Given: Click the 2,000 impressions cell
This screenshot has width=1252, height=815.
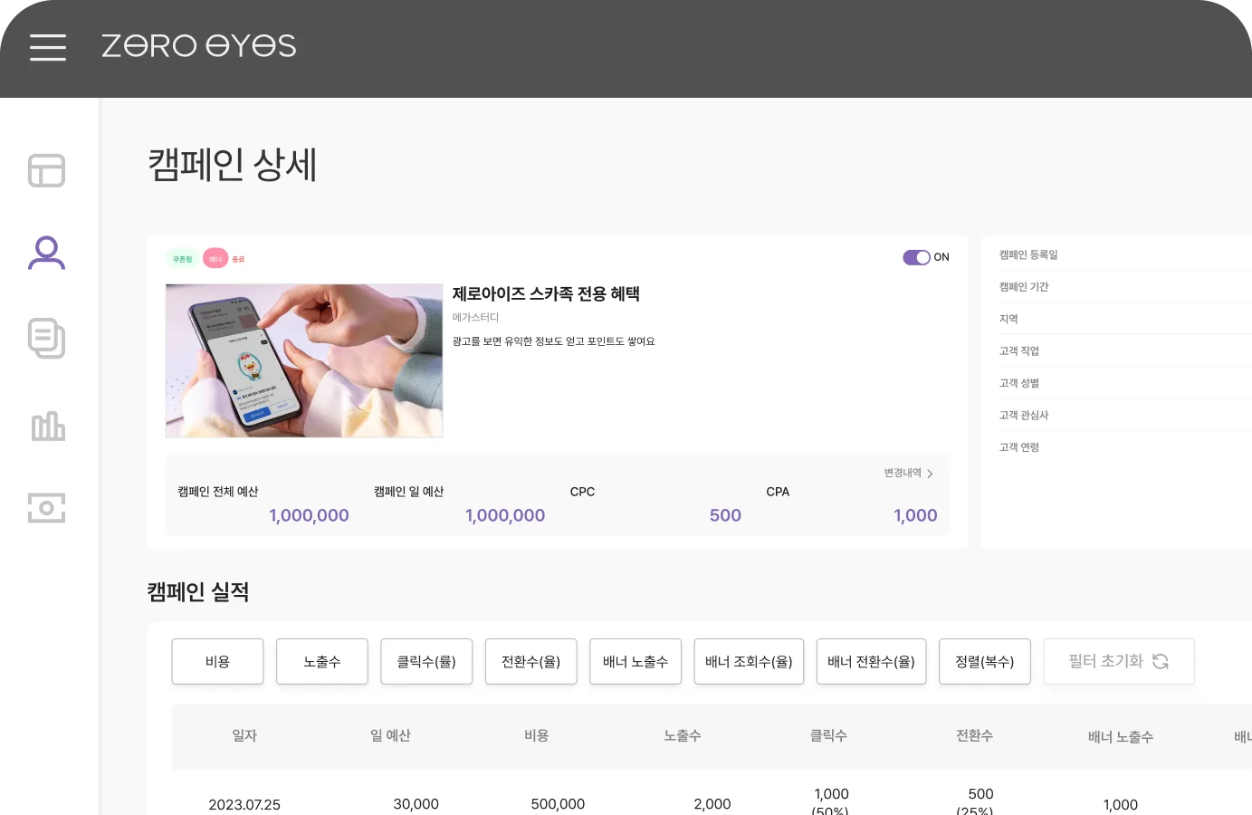Looking at the screenshot, I should tap(712, 804).
